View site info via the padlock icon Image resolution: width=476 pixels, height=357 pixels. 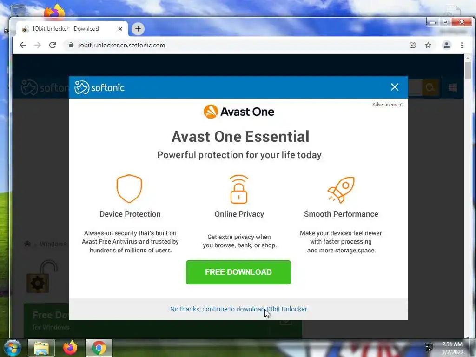point(71,45)
